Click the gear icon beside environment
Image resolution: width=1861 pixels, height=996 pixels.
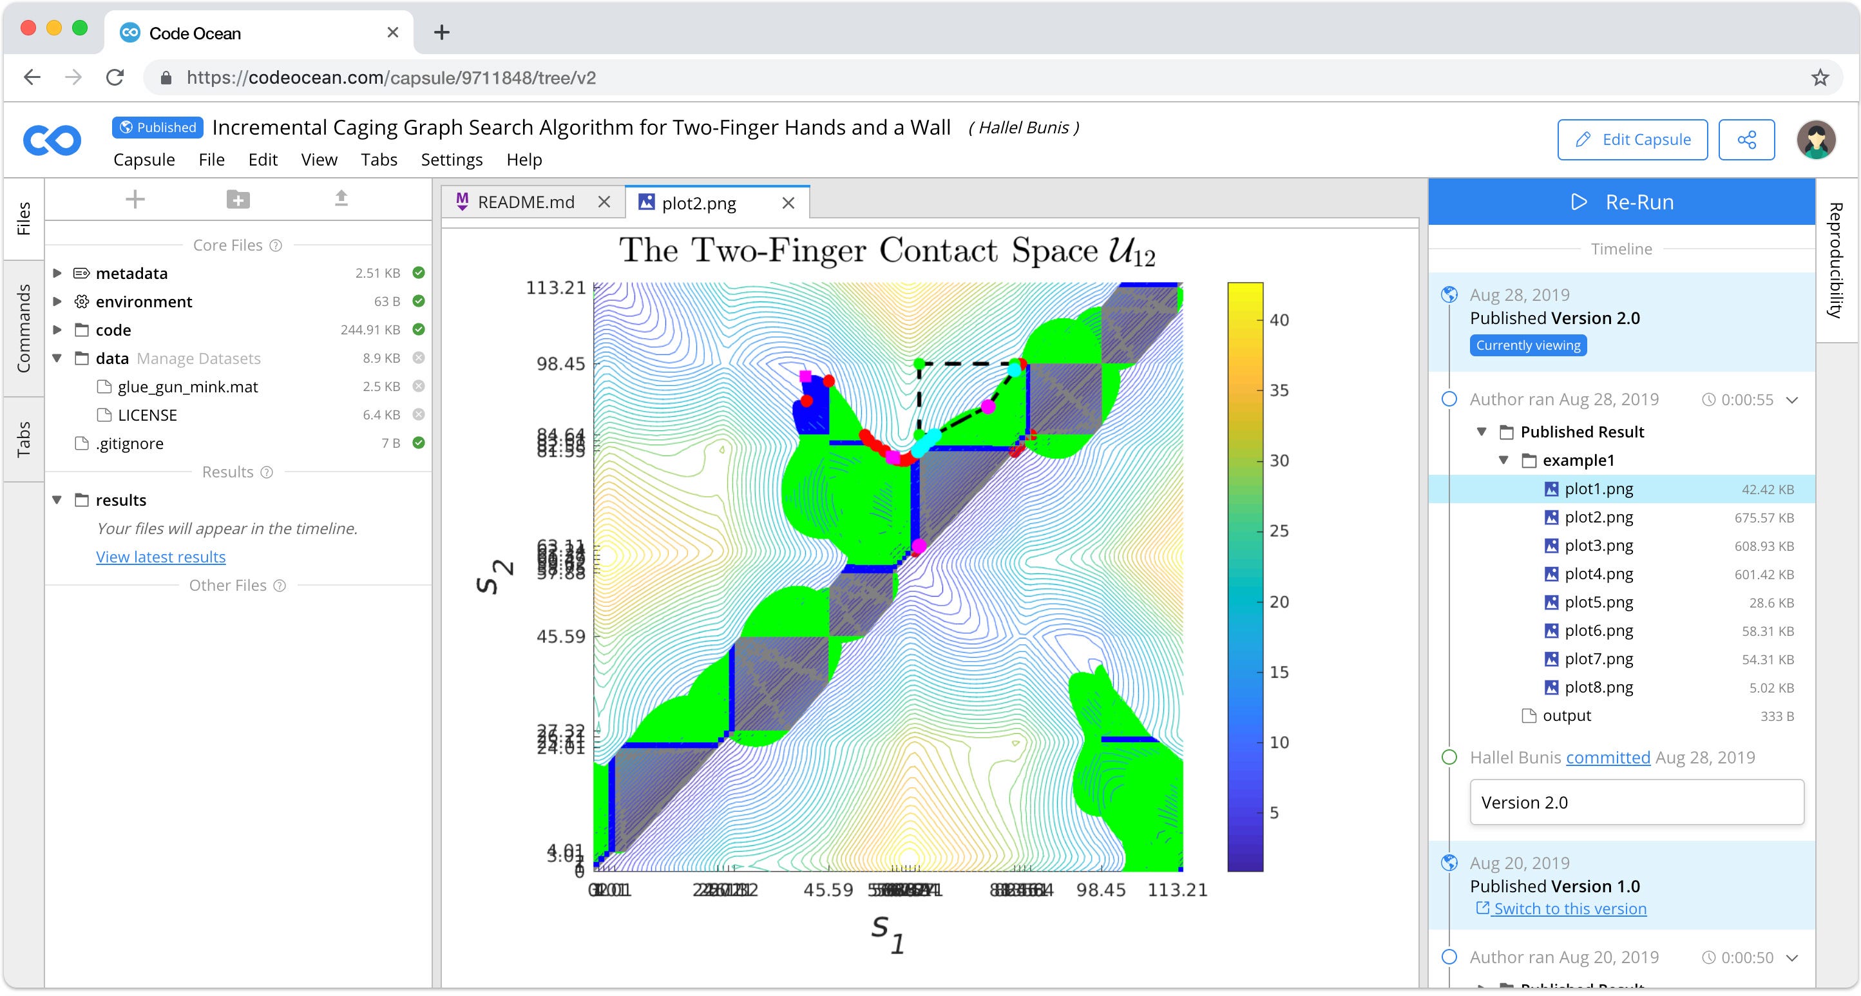coord(82,301)
